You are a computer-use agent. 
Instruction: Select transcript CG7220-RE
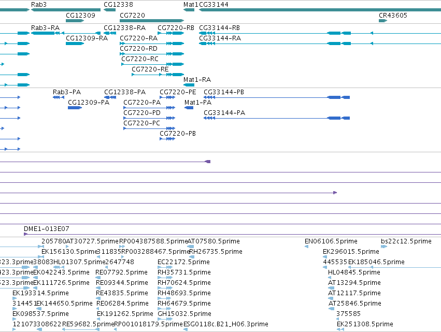coord(150,69)
